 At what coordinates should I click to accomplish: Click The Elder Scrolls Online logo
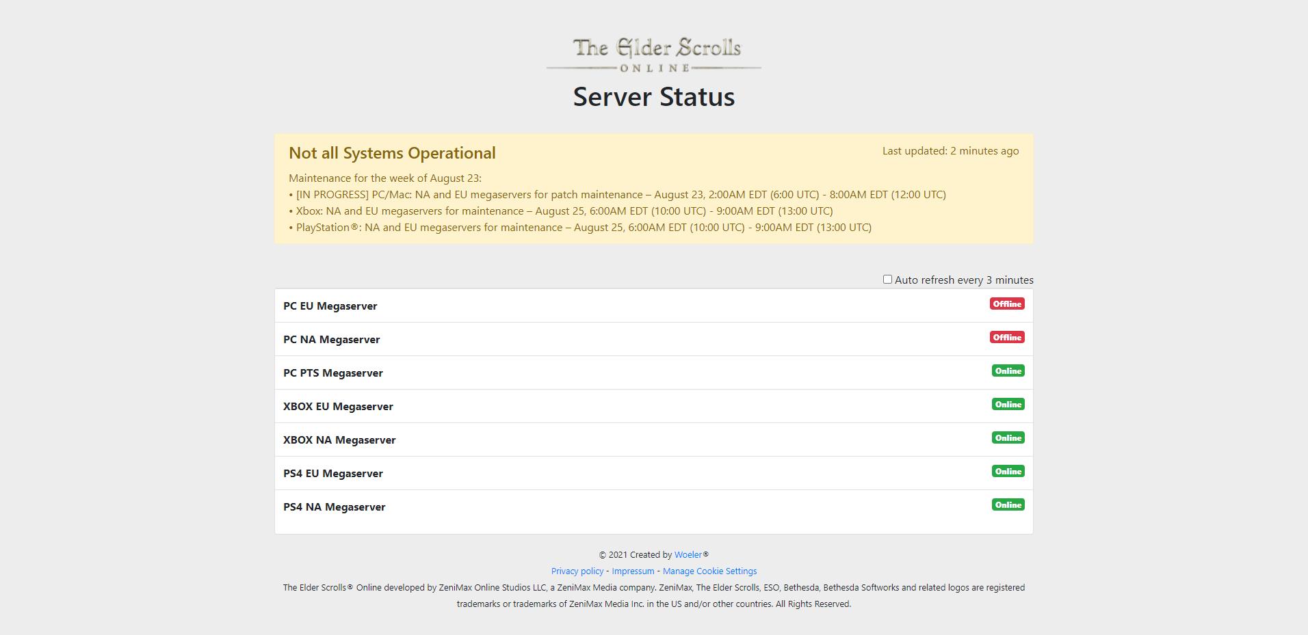654,54
